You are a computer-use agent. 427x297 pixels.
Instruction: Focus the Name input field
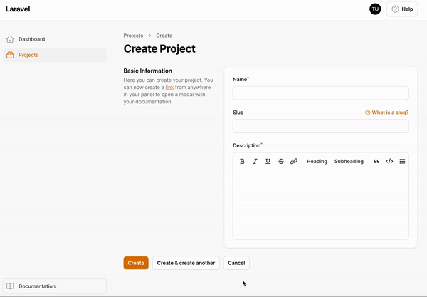click(320, 93)
